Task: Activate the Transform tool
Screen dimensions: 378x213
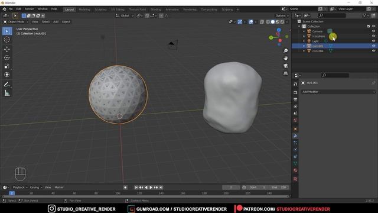Action: [x=6, y=75]
